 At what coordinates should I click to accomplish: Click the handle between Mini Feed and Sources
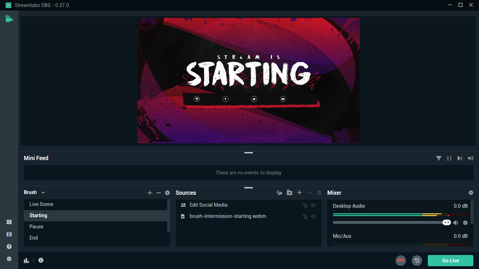pos(249,188)
